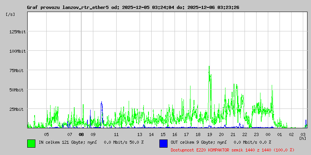Click the 125Mbit y-axis label
Image resolution: width=311 pixels, height=155 pixels.
pyautogui.click(x=17, y=32)
